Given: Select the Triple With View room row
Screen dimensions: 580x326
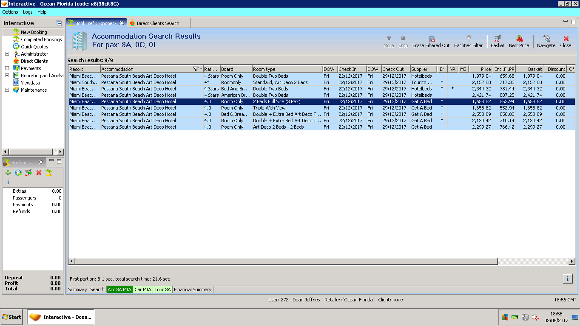Looking at the screenshot, I should [321, 108].
